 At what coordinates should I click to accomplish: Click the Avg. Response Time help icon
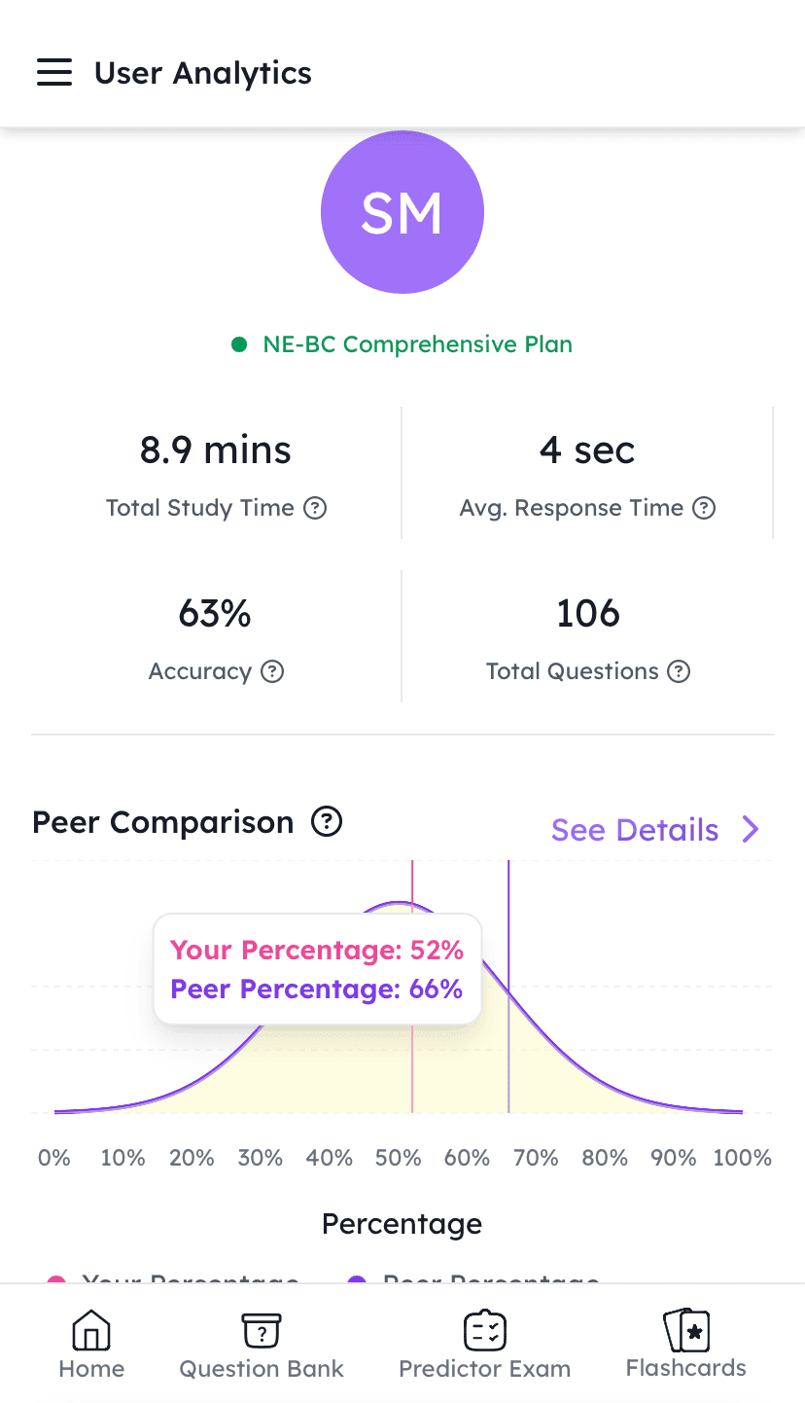point(704,508)
